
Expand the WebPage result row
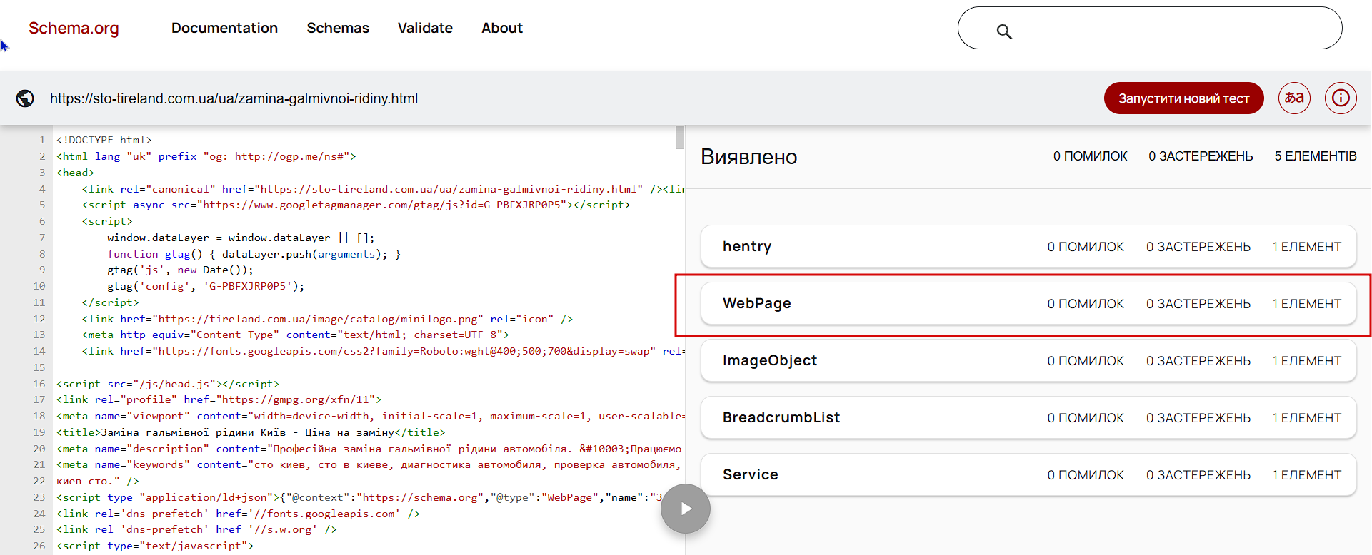tap(1028, 304)
